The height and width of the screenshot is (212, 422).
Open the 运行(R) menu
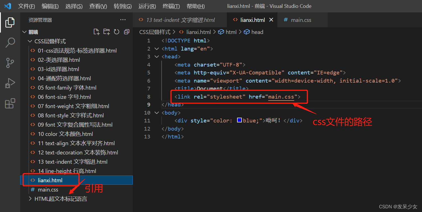(x=147, y=6)
